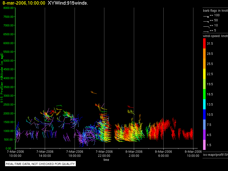Click the 8000.00 altitude tick label
The height and width of the screenshot is (171, 228).
pyautogui.click(x=8, y=8)
